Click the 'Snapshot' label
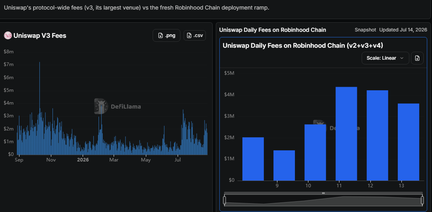 [x=365, y=30]
